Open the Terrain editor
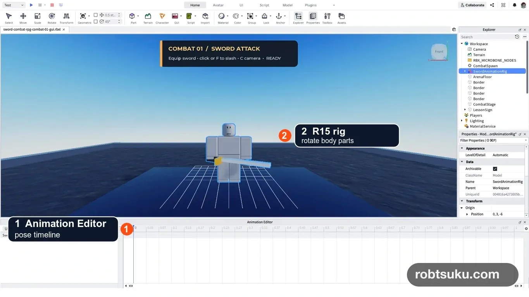Image resolution: width=529 pixels, height=297 pixels. [x=148, y=18]
